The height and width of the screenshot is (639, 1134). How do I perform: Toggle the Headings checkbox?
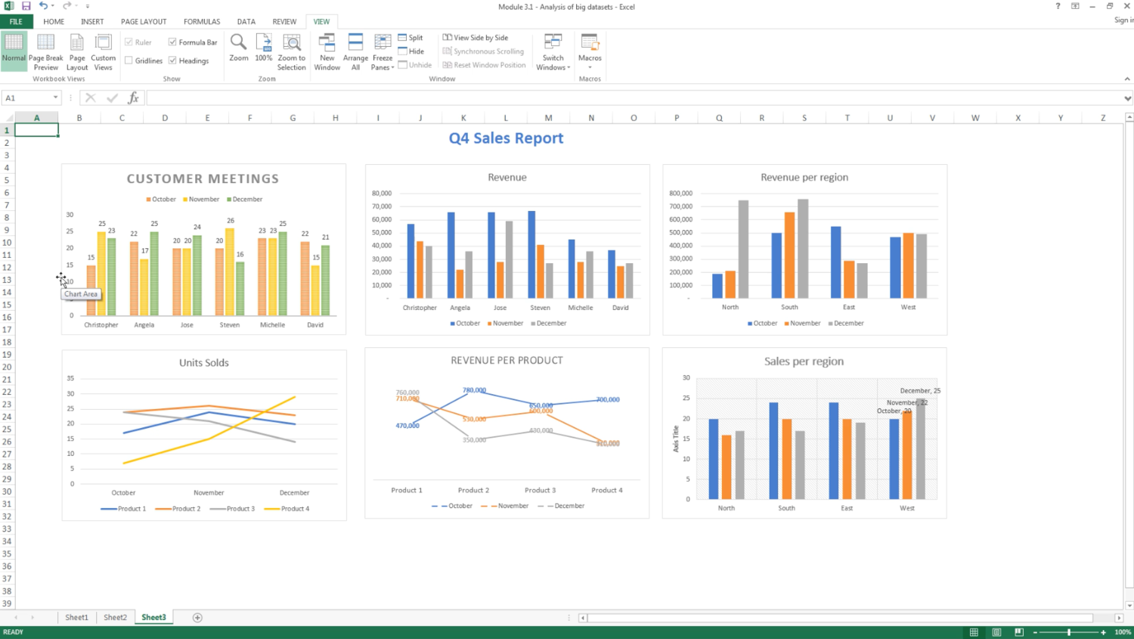[172, 60]
